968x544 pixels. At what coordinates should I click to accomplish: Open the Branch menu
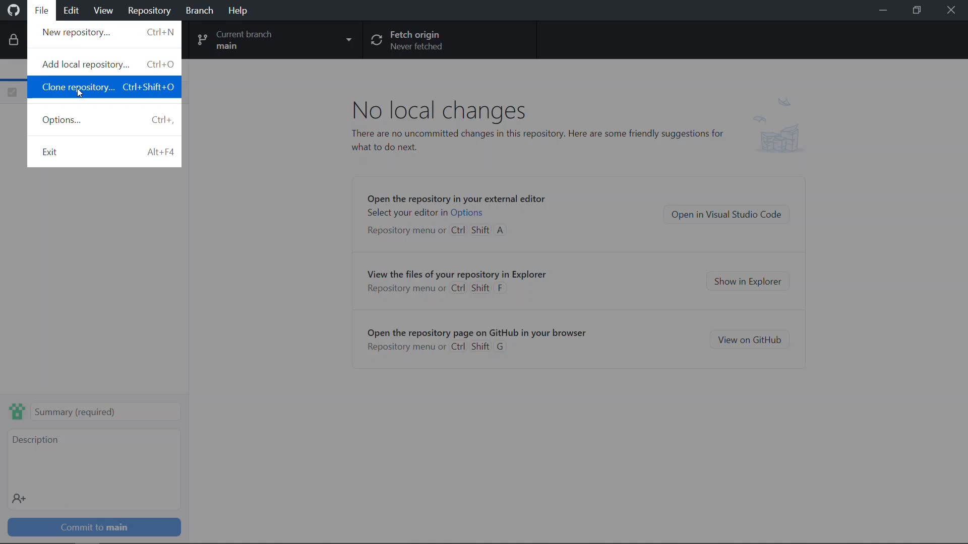point(199,11)
